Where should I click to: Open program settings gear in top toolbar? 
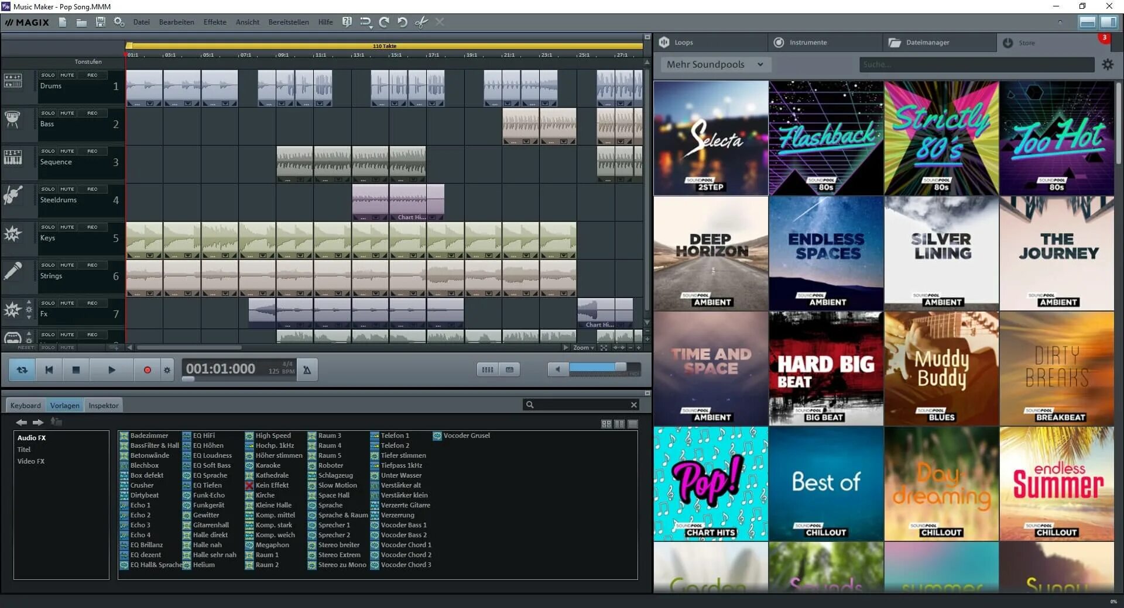pyautogui.click(x=119, y=22)
